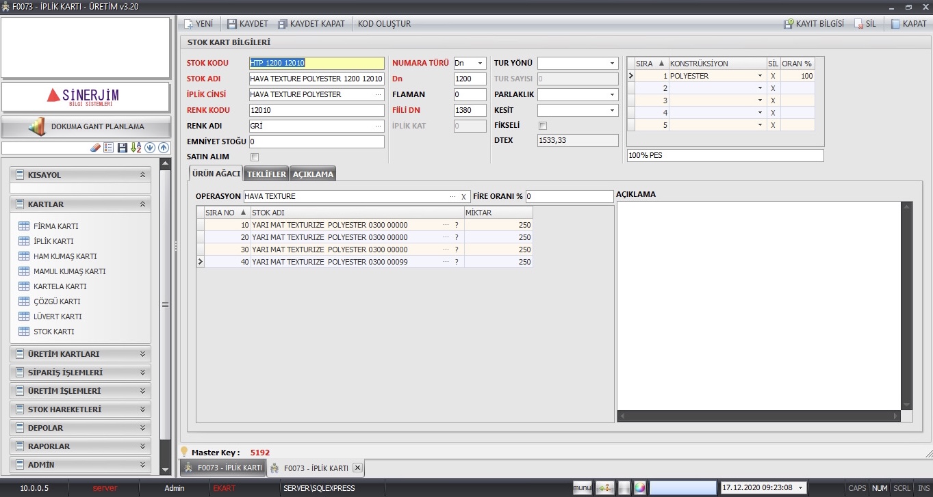
Task: Click the ellipsis button in RENK ADI field
Action: click(379, 126)
